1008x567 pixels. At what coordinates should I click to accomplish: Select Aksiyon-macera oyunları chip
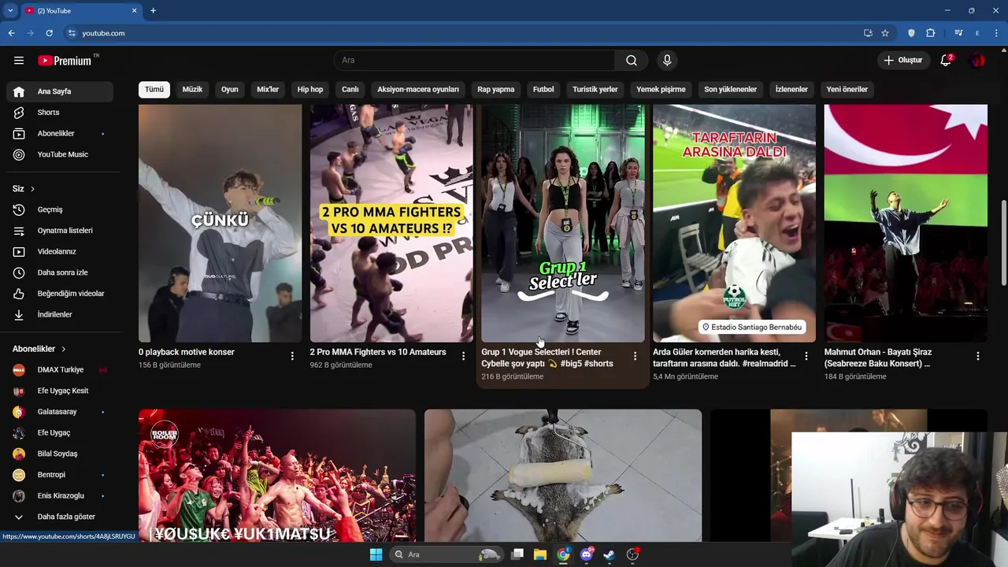[x=418, y=90]
